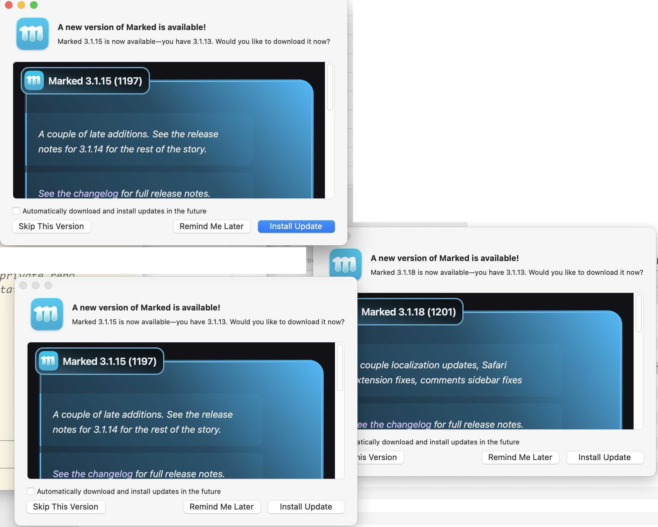The width and height of the screenshot is (658, 527).
Task: Choose Remind Me Later in the 3.1.18 dialog
Action: pos(520,457)
